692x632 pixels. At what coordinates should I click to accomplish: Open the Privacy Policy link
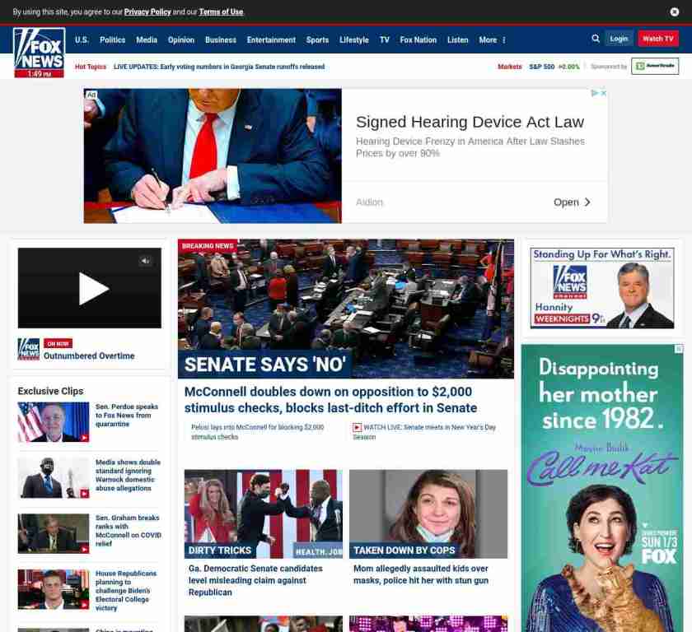pyautogui.click(x=147, y=12)
